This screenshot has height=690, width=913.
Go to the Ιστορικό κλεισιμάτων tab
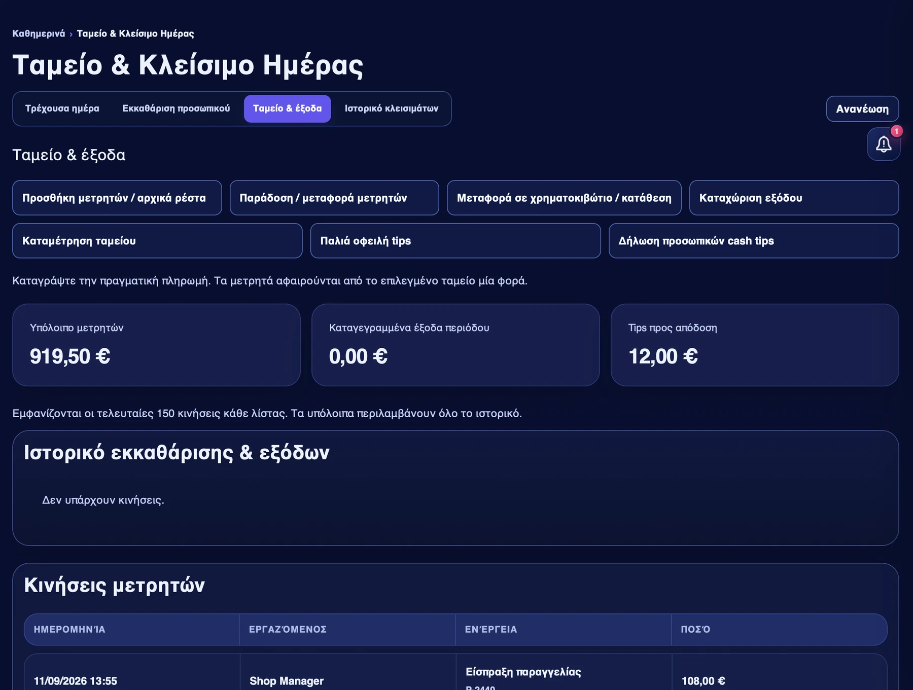(392, 108)
